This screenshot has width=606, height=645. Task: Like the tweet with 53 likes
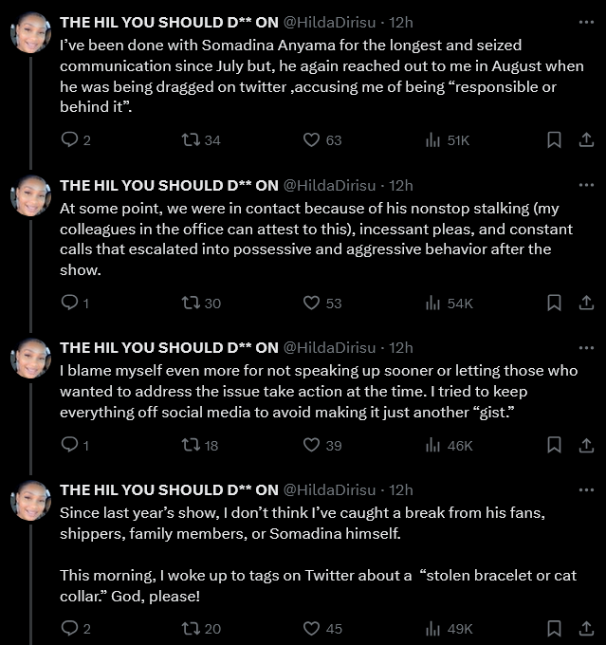tap(311, 303)
